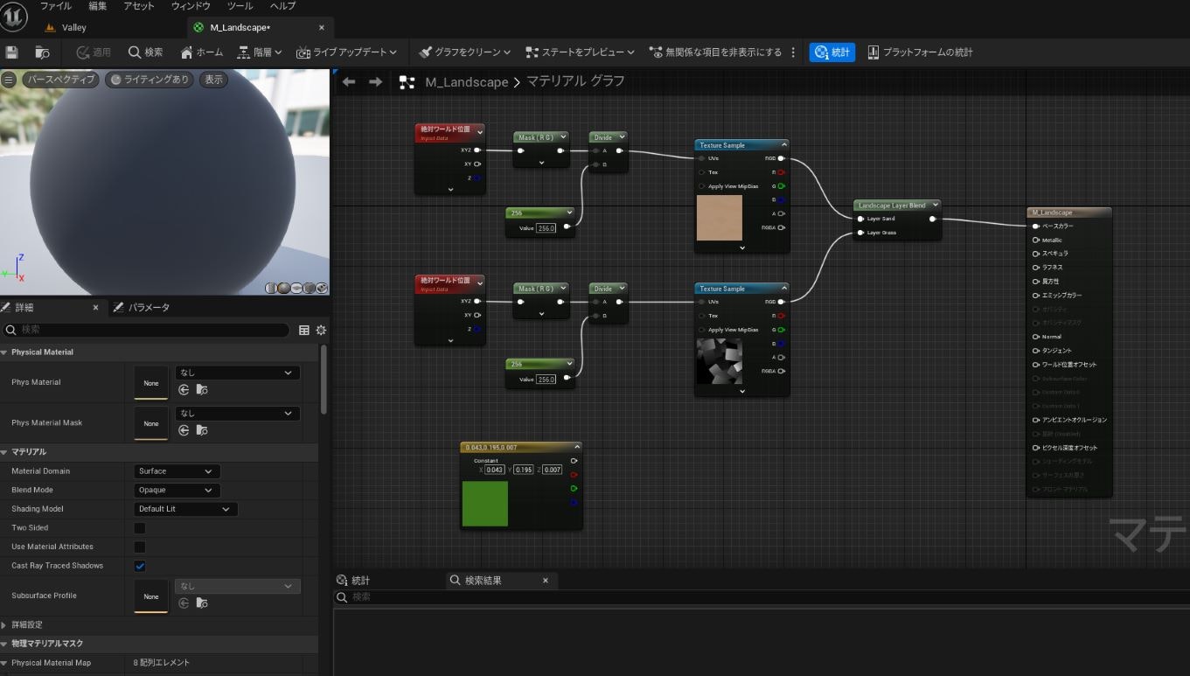
Task: Click the 統計 button in the toolbar
Action: [x=832, y=52]
